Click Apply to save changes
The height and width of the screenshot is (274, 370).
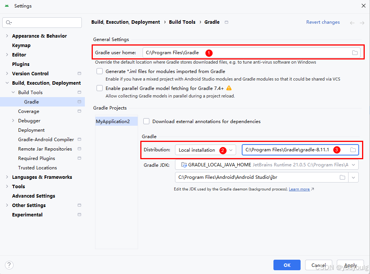click(350, 265)
